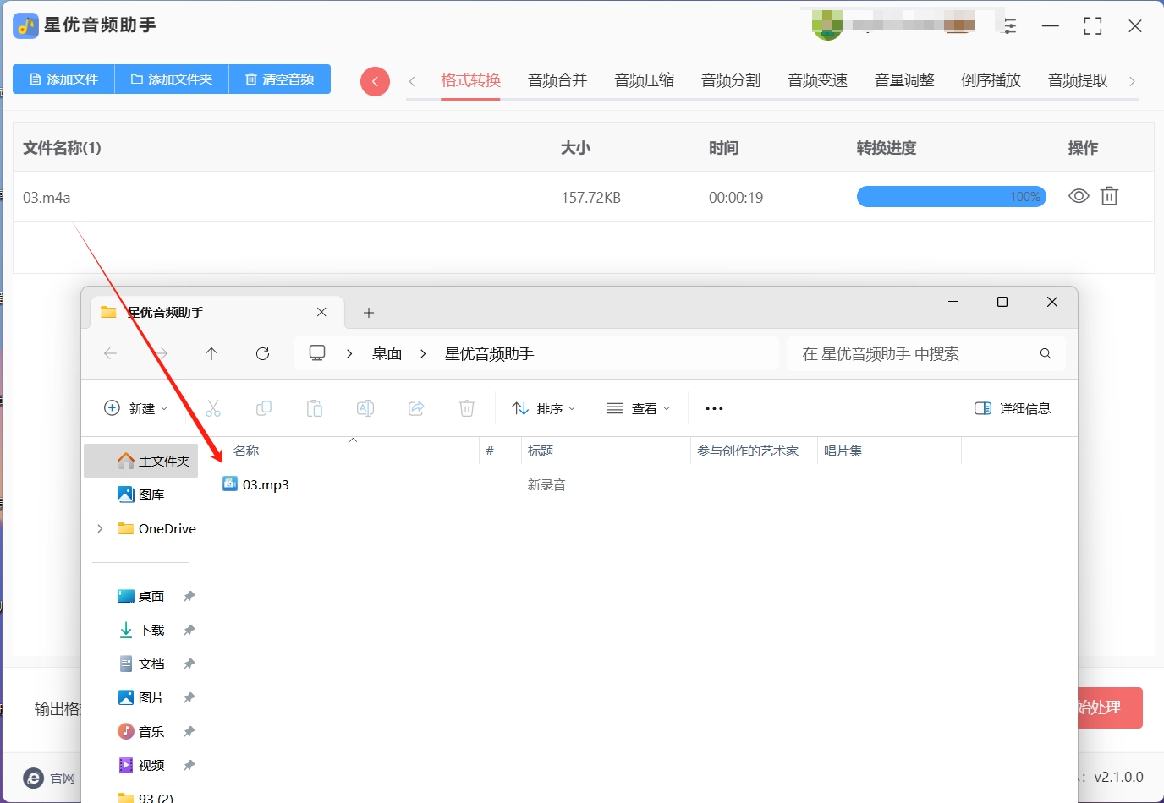Image resolution: width=1164 pixels, height=803 pixels.
Task: Click the Copy icon in Explorer toolbar
Action: 264,408
